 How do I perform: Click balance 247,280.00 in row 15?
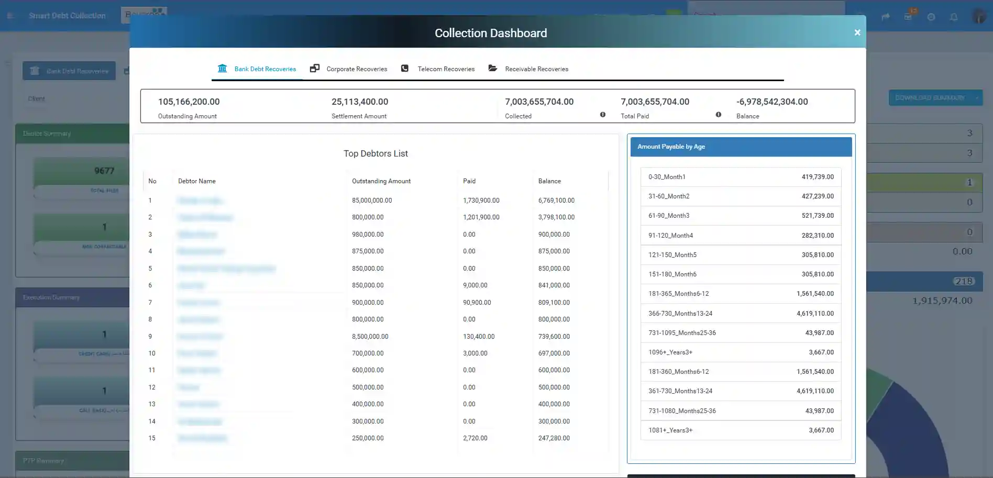pyautogui.click(x=554, y=438)
